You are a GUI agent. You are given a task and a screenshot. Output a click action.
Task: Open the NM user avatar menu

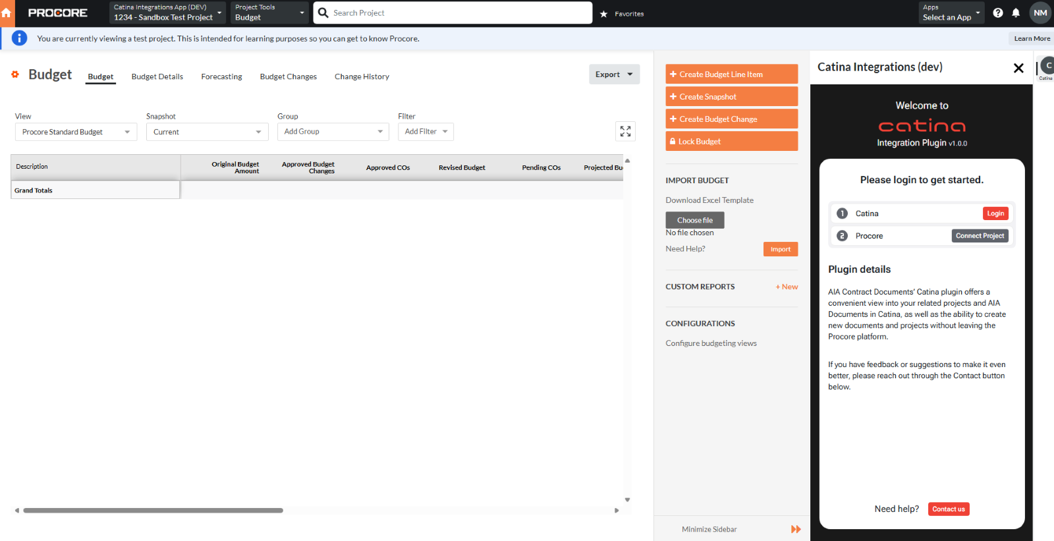1040,13
